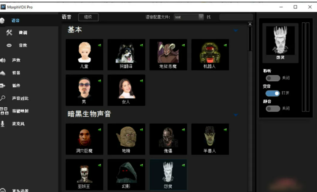The width and height of the screenshot is (317, 192).
Task: Click the plug icon for 插件
Action: pos(3,86)
